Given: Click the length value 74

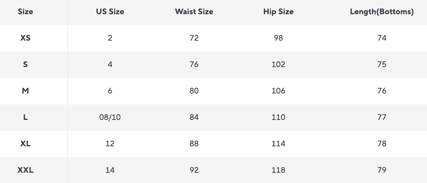Looking at the screenshot, I should (382, 38).
